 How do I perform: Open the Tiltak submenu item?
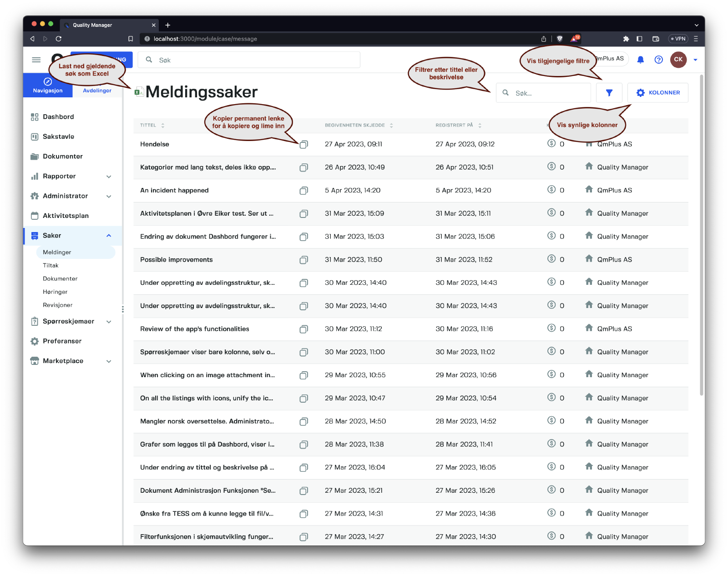coord(51,266)
